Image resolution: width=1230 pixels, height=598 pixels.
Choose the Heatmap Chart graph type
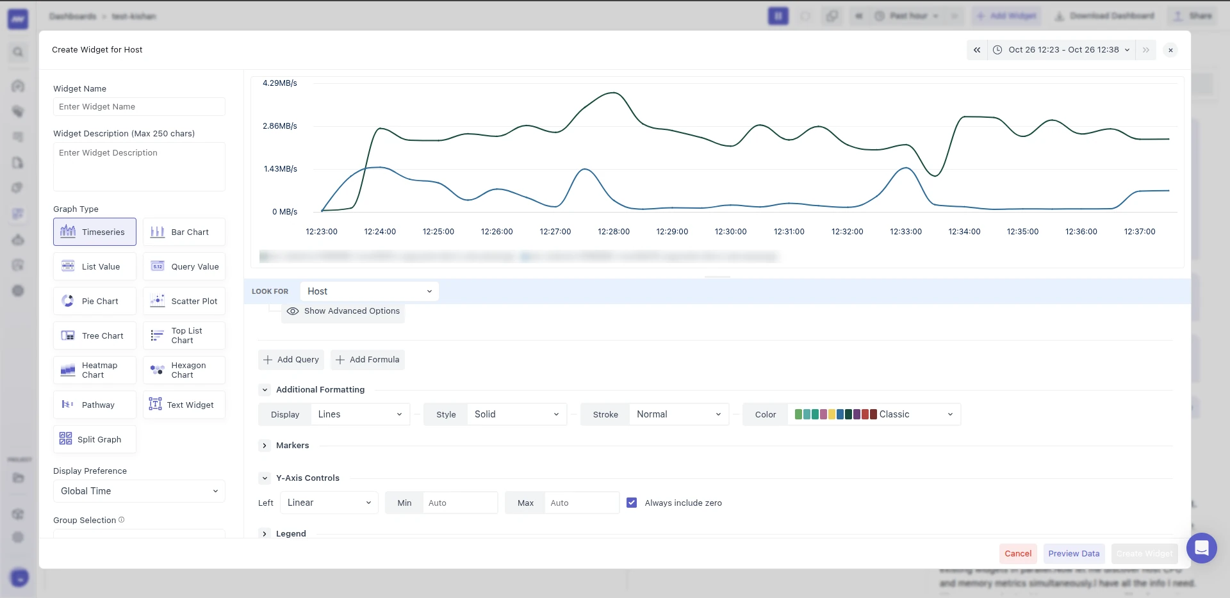click(x=95, y=370)
